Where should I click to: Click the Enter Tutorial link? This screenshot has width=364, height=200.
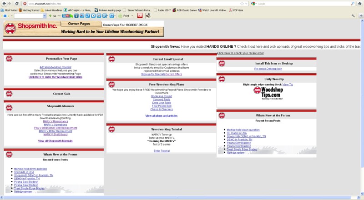point(162,151)
